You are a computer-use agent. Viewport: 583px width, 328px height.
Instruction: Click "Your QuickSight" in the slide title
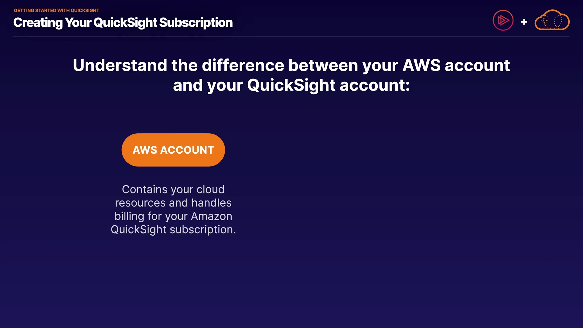[111, 23]
